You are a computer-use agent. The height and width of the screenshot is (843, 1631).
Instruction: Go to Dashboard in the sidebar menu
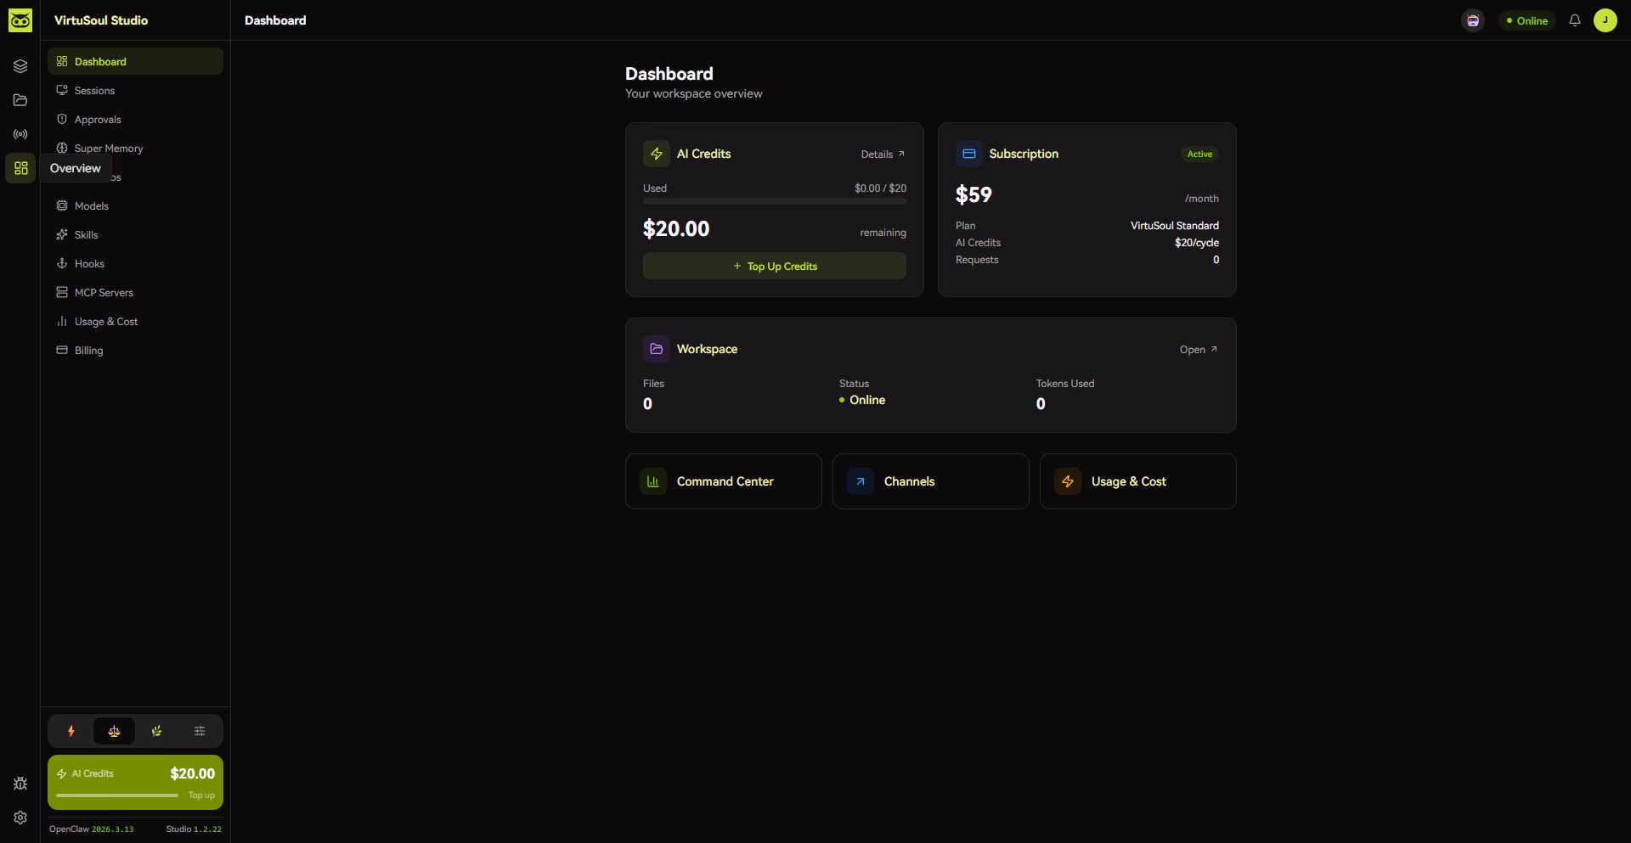pyautogui.click(x=135, y=61)
